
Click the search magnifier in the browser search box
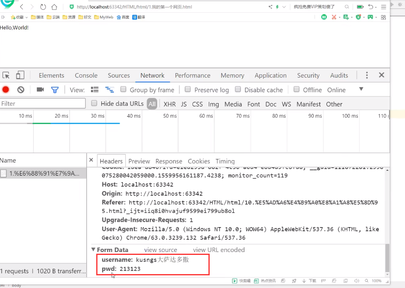click(x=346, y=7)
